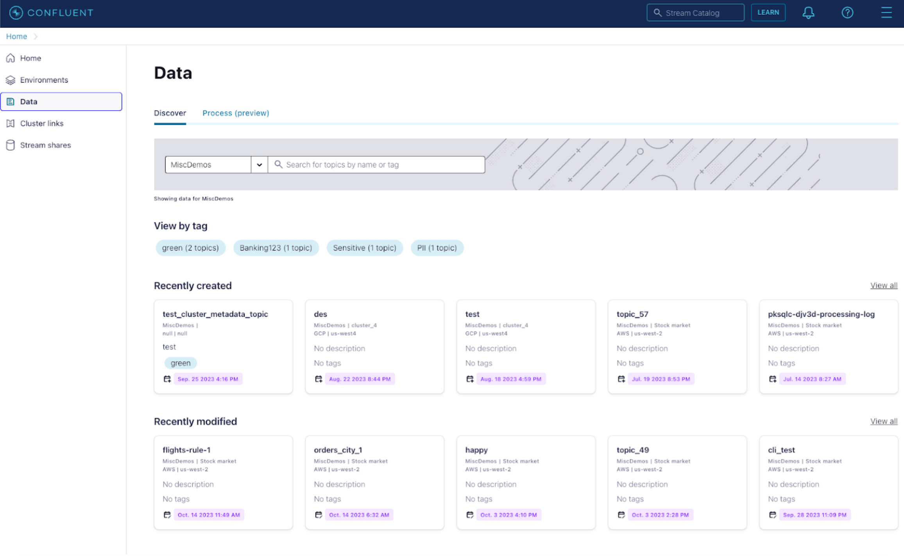
Task: Click the Home sidebar icon
Action: click(11, 58)
